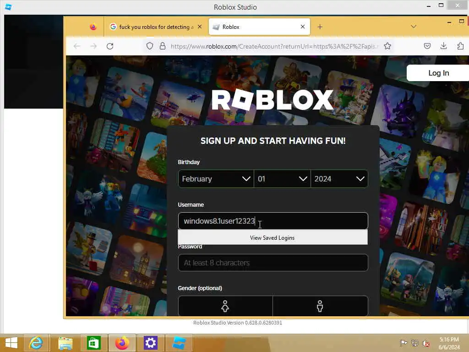
Task: Open the Windows Store taskbar icon
Action: pyautogui.click(x=93, y=343)
